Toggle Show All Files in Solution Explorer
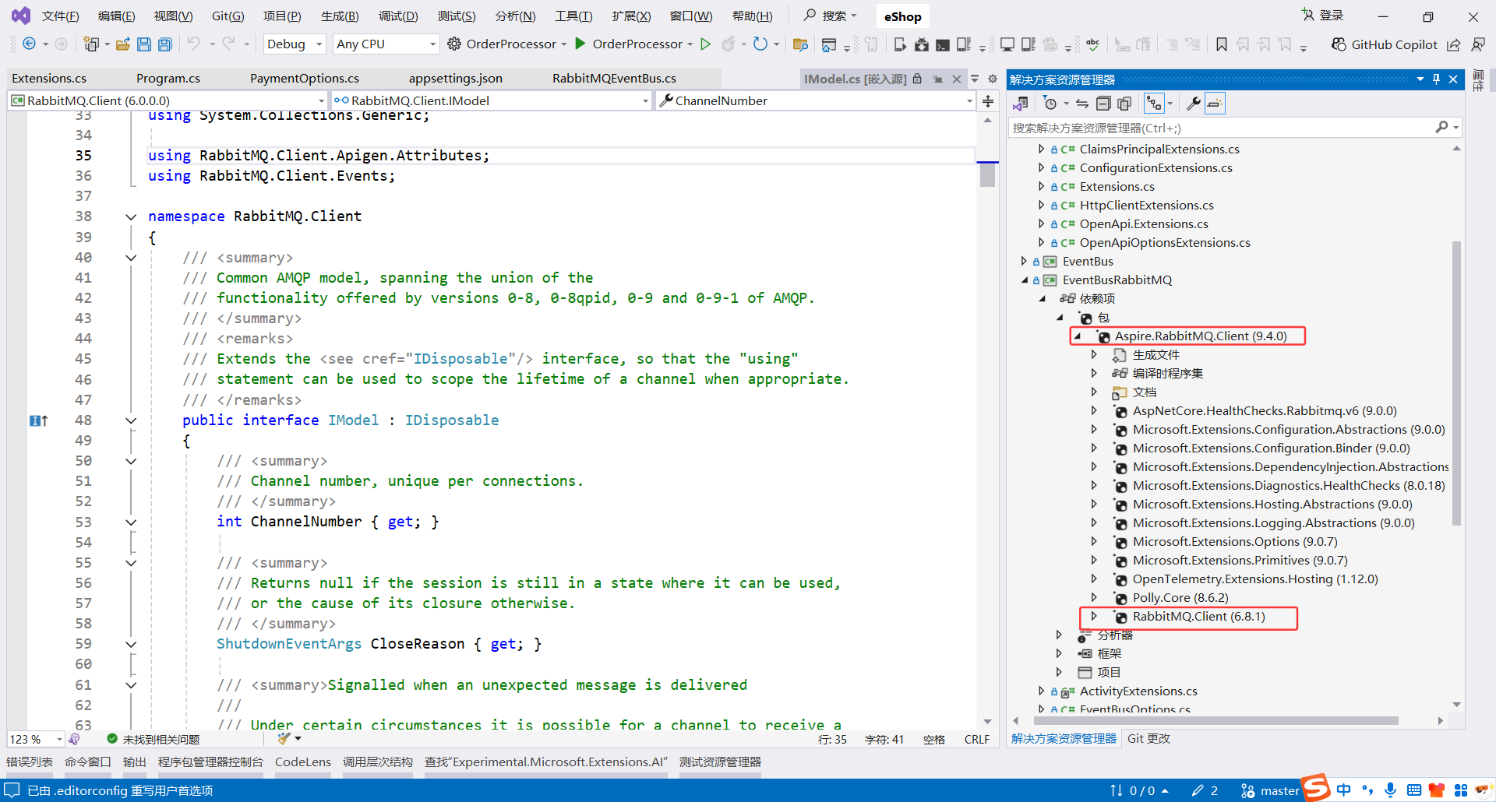The height and width of the screenshot is (802, 1496). (1124, 104)
